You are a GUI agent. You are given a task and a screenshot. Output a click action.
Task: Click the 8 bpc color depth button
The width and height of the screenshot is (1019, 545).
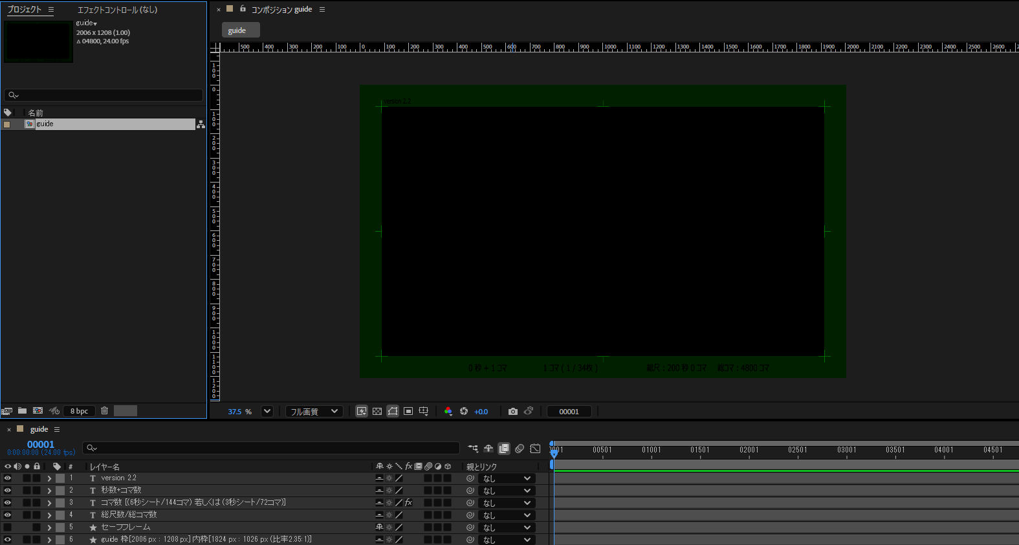coord(79,411)
